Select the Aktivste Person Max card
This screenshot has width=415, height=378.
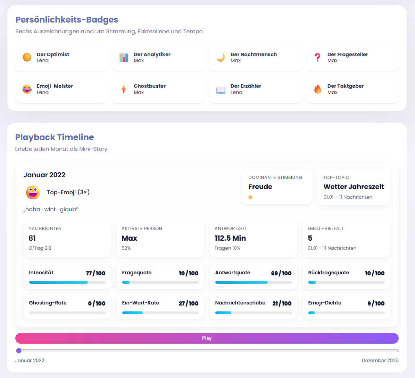tap(160, 239)
